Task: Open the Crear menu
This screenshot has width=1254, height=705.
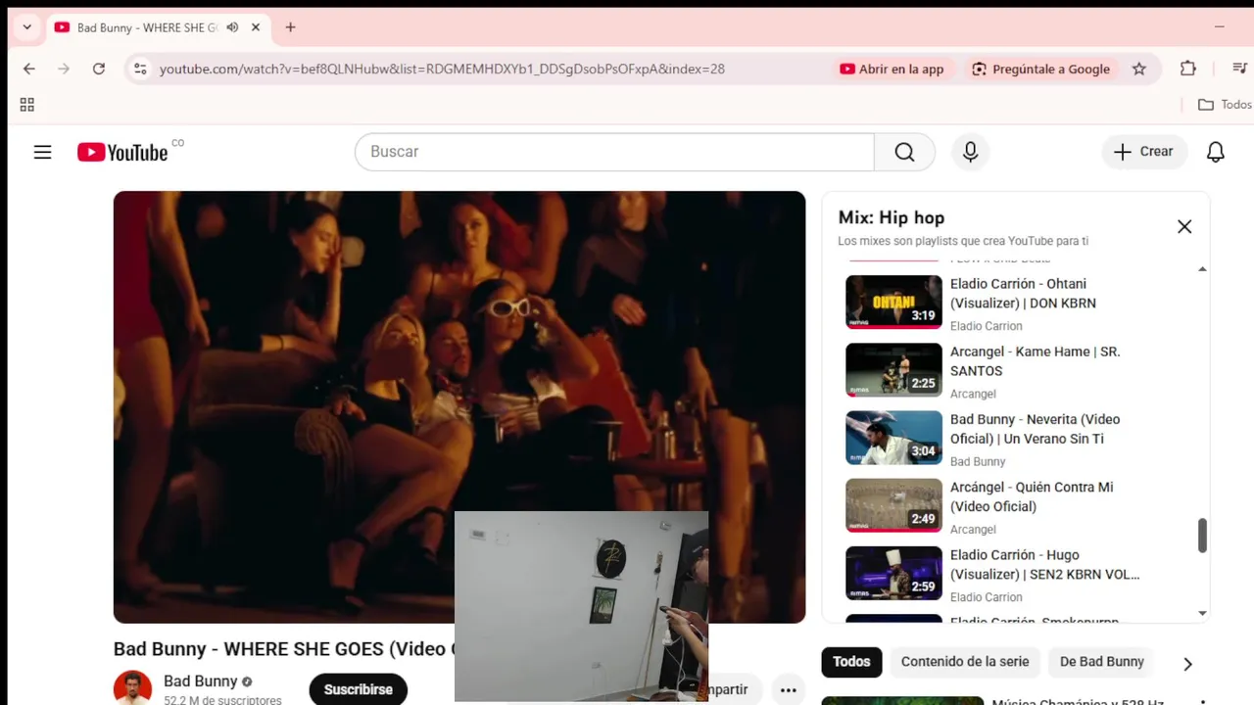Action: (x=1143, y=152)
